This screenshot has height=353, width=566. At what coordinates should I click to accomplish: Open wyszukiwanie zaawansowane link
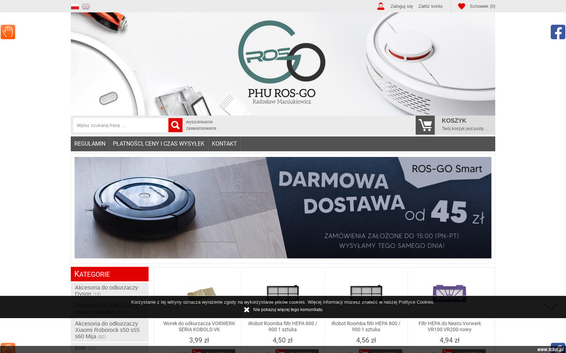tap(201, 125)
